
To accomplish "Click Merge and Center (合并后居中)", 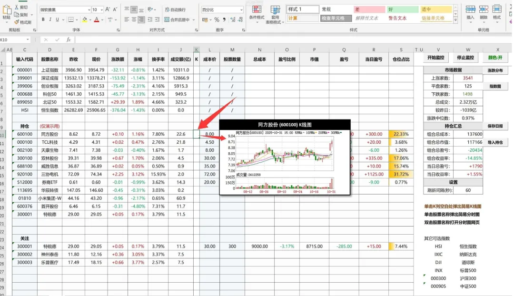I will (x=177, y=20).
